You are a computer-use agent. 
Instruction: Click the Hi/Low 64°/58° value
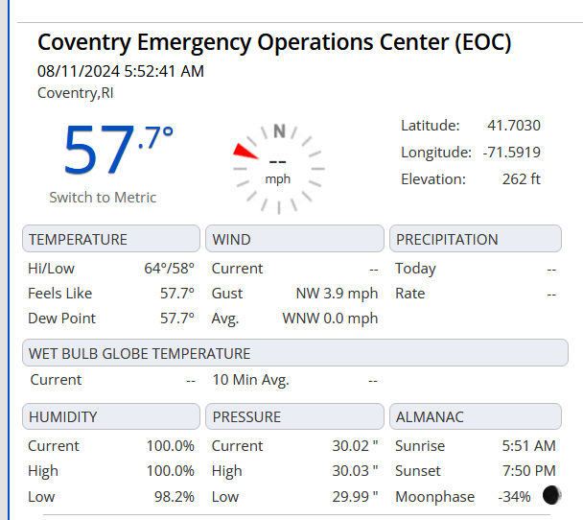point(169,269)
